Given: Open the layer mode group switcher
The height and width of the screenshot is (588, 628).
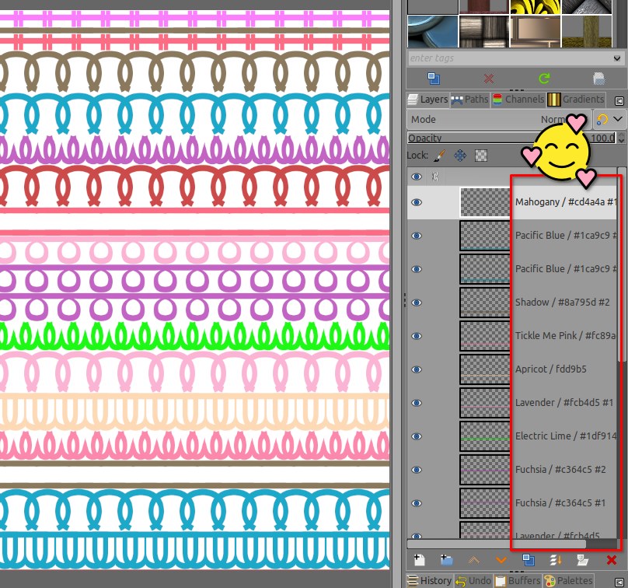Looking at the screenshot, I should click(x=609, y=120).
